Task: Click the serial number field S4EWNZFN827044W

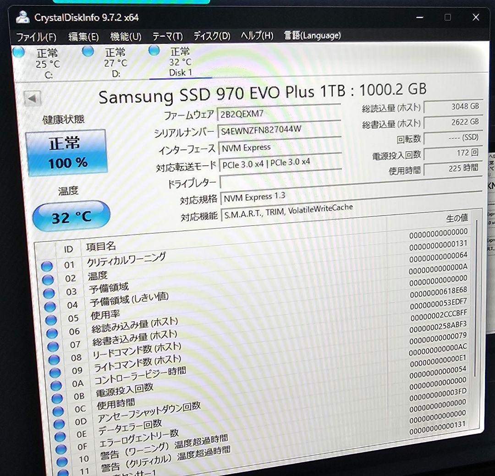Action: click(280, 129)
